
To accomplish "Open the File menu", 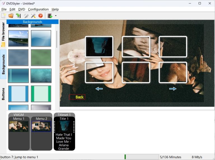I will (x=4, y=9).
